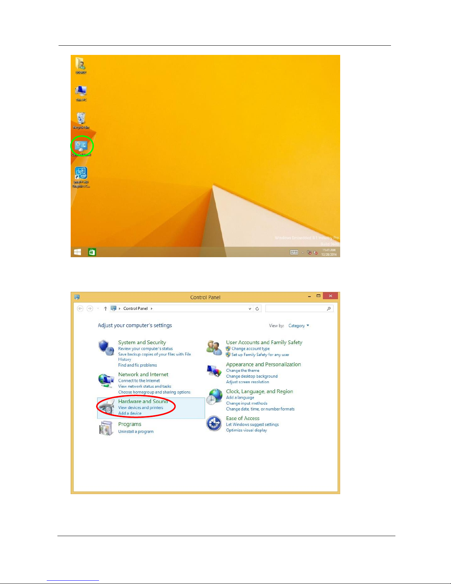Screen dimensions: 451x584
Task: Click Change date, time, or number formats
Action: click(x=260, y=409)
